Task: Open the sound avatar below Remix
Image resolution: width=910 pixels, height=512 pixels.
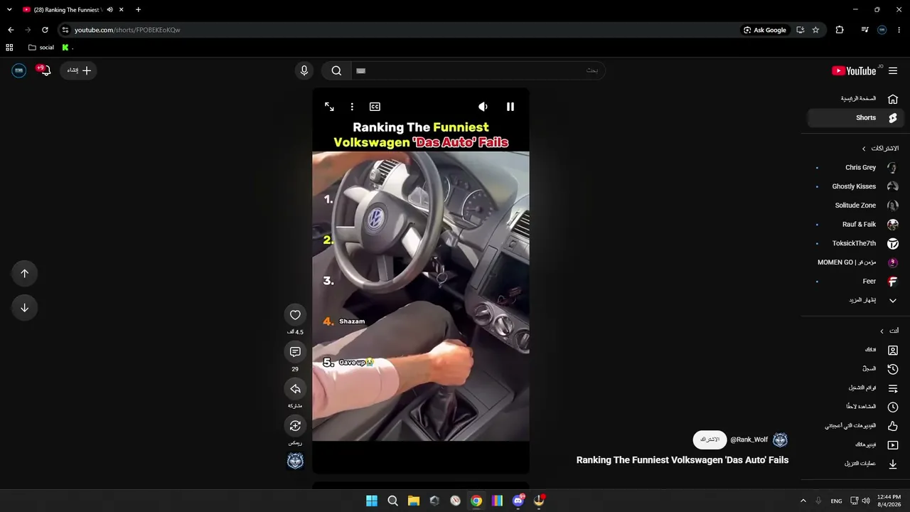Action: (x=295, y=462)
